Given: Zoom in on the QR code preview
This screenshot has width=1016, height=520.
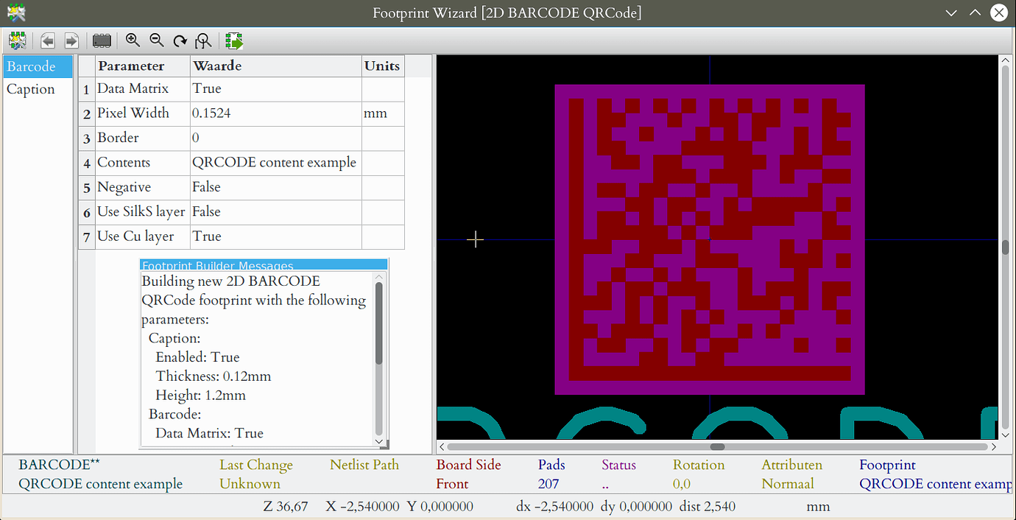Looking at the screenshot, I should (133, 41).
